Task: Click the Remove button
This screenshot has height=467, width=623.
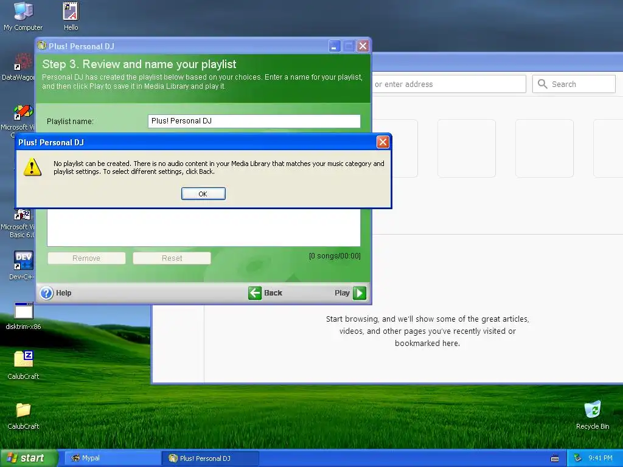Action: click(86, 258)
